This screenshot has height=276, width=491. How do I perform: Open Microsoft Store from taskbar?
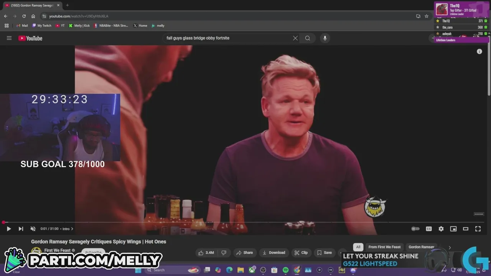click(x=274, y=270)
